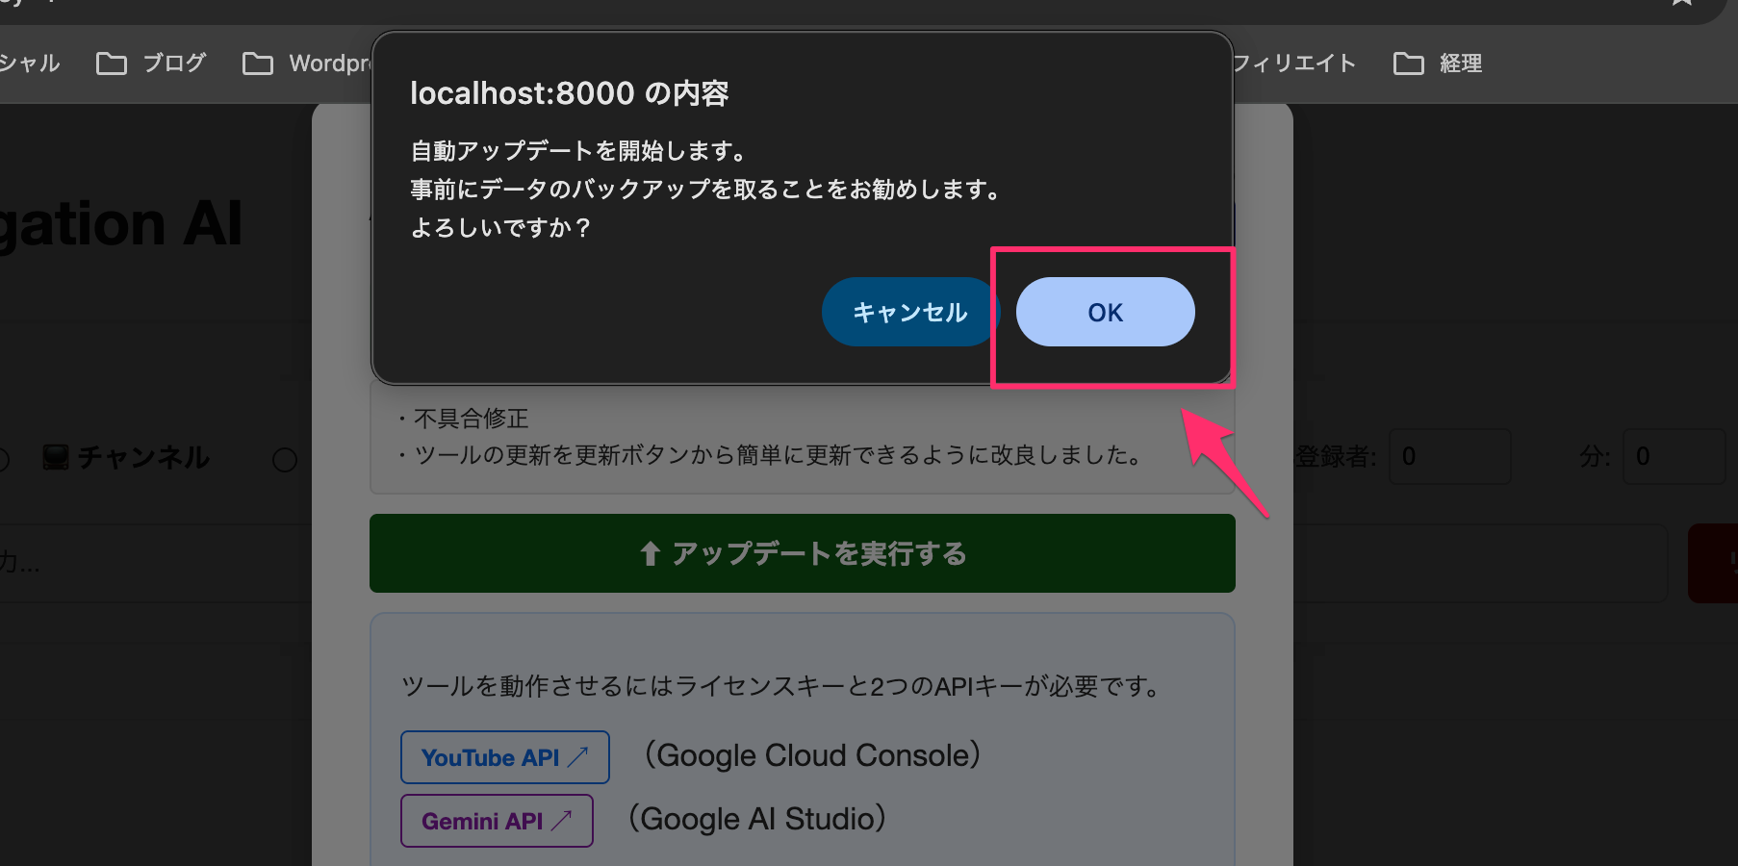Viewport: 1738px width, 866px height.
Task: Open the フィリエイト bookmark item
Action: [1294, 64]
